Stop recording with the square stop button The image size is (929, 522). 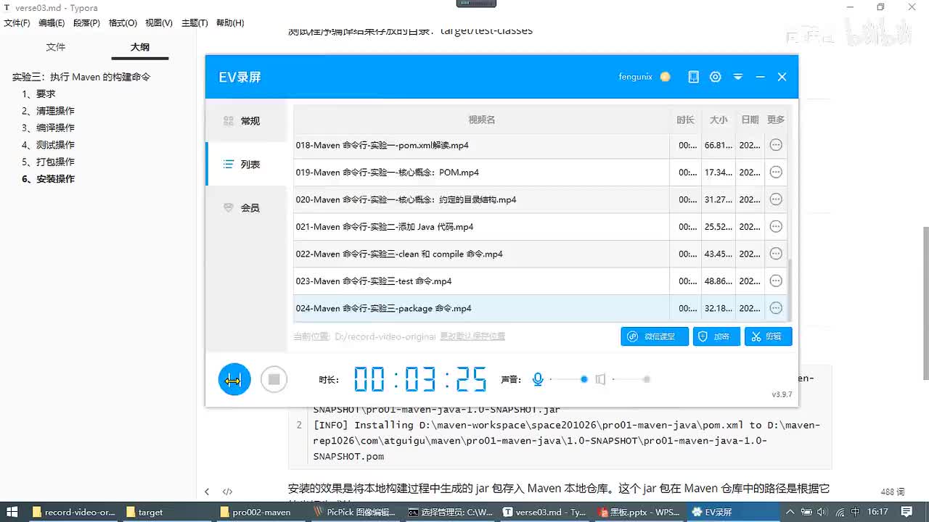coord(274,379)
